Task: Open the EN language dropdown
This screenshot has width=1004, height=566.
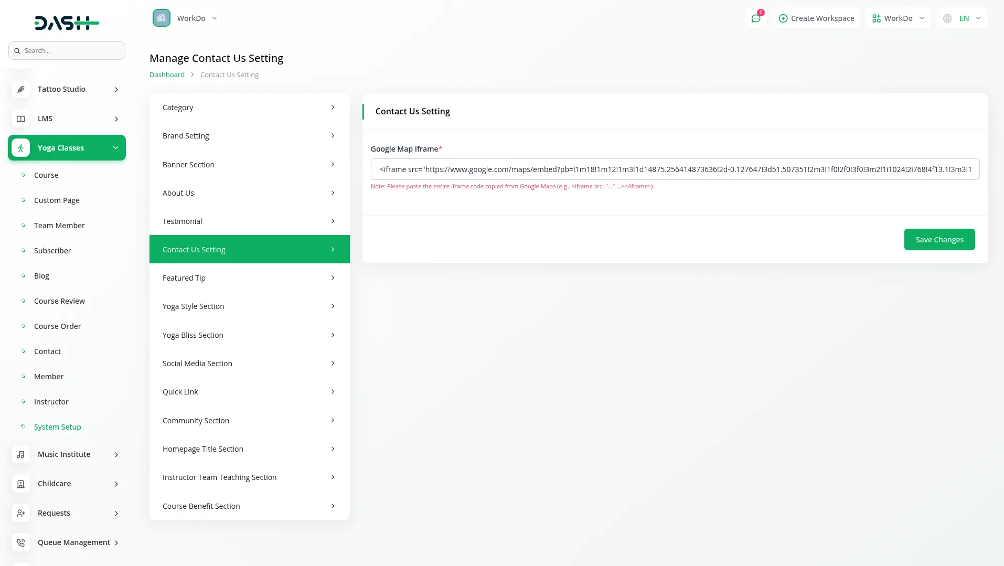Action: [962, 18]
